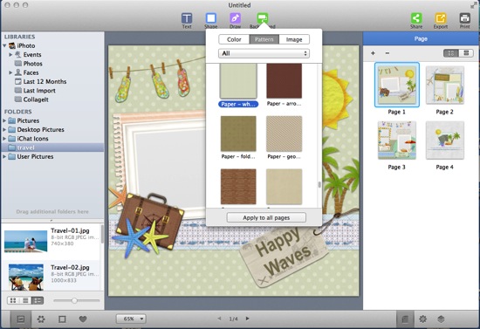
Task: Choose the Paper - wh... green pattern swatch
Action: (238, 81)
